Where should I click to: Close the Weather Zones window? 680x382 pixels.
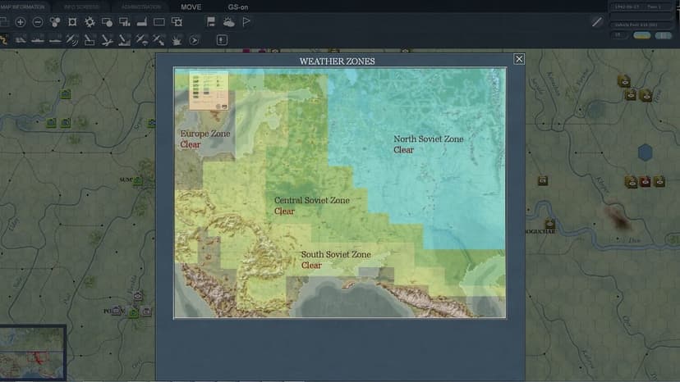[x=519, y=59]
